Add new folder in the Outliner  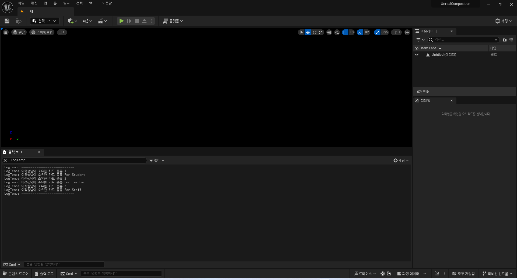tap(504, 40)
